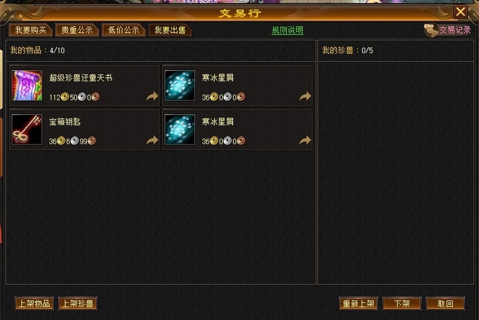Close the 交易行 window

[x=460, y=12]
